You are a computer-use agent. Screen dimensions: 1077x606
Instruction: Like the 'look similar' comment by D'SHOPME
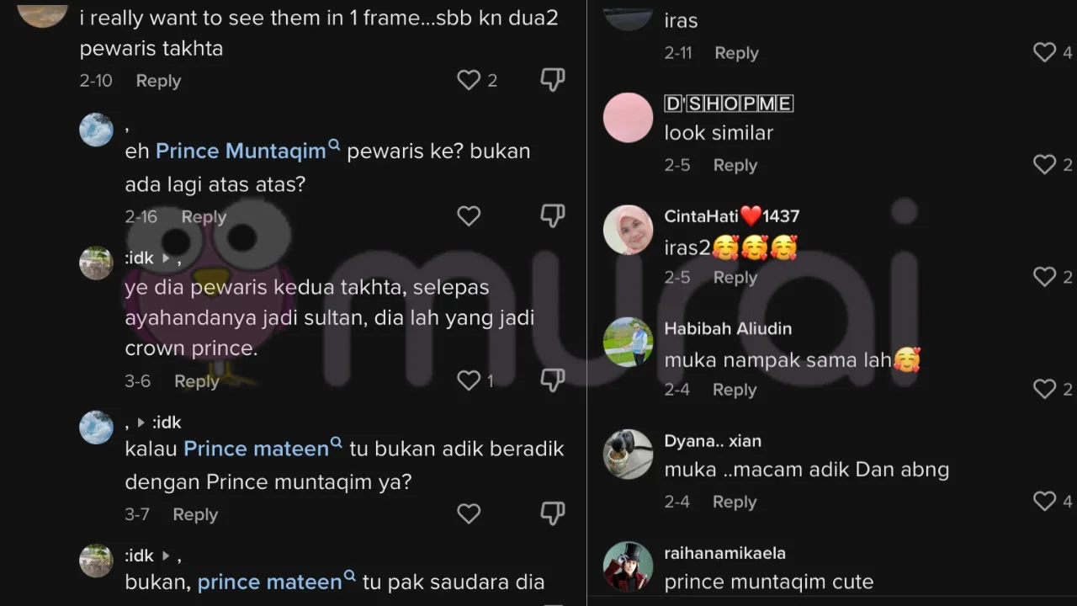pos(1044,165)
